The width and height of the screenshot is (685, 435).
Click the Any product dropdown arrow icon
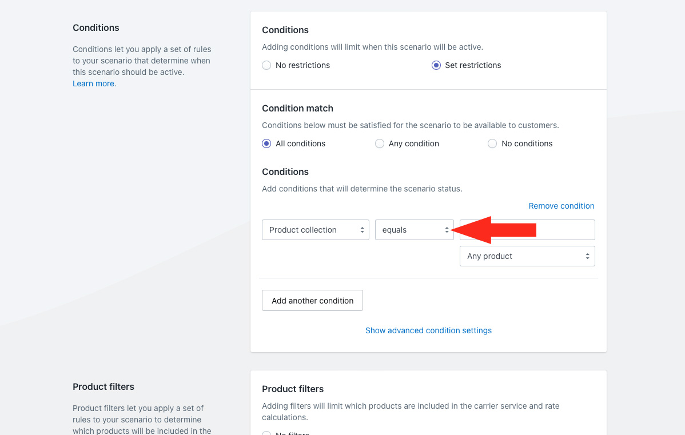[x=587, y=256]
